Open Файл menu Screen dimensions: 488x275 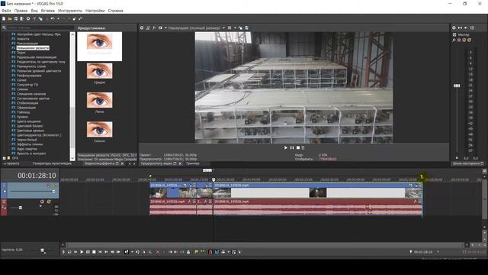6,11
